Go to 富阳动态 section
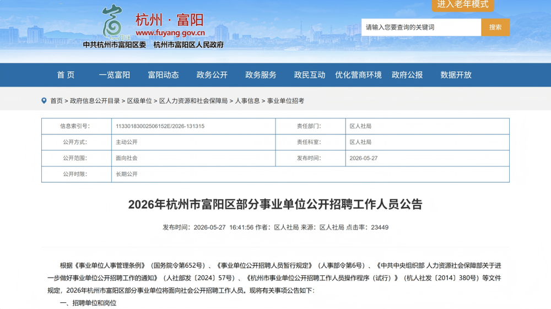The width and height of the screenshot is (551, 309). tap(164, 75)
